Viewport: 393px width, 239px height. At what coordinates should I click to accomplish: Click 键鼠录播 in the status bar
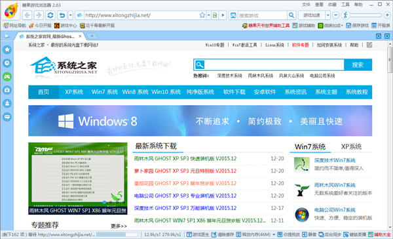[x=354, y=234]
